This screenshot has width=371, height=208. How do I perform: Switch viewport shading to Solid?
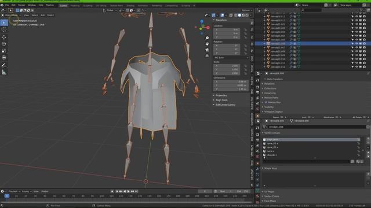coord(239,15)
